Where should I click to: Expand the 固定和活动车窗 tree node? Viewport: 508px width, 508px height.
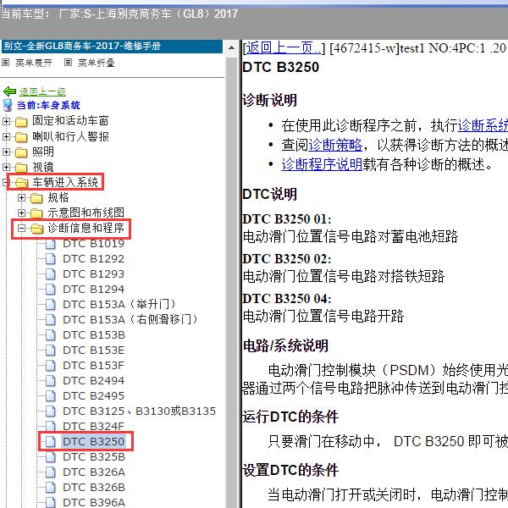[6, 121]
